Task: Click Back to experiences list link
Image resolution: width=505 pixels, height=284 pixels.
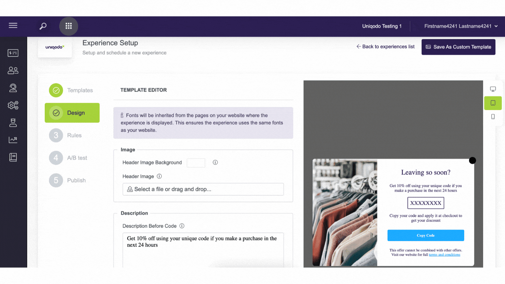Action: (x=385, y=47)
